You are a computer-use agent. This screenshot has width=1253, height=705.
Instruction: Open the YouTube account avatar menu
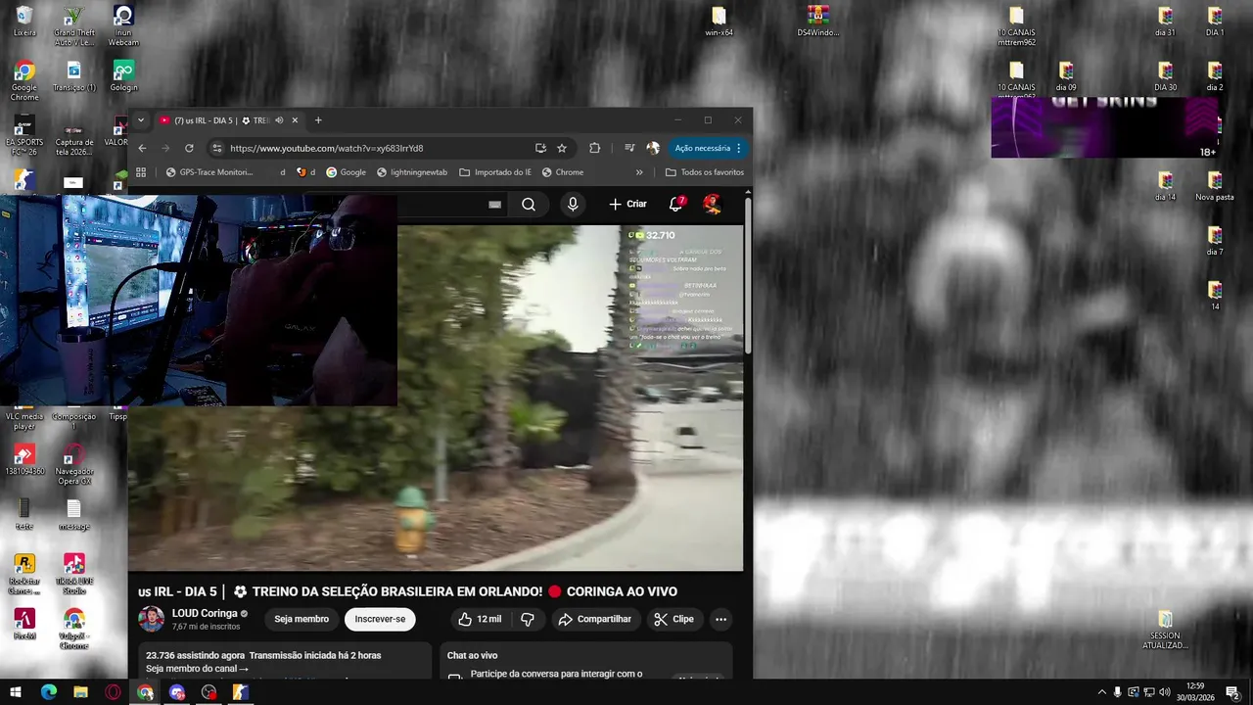[x=712, y=204]
